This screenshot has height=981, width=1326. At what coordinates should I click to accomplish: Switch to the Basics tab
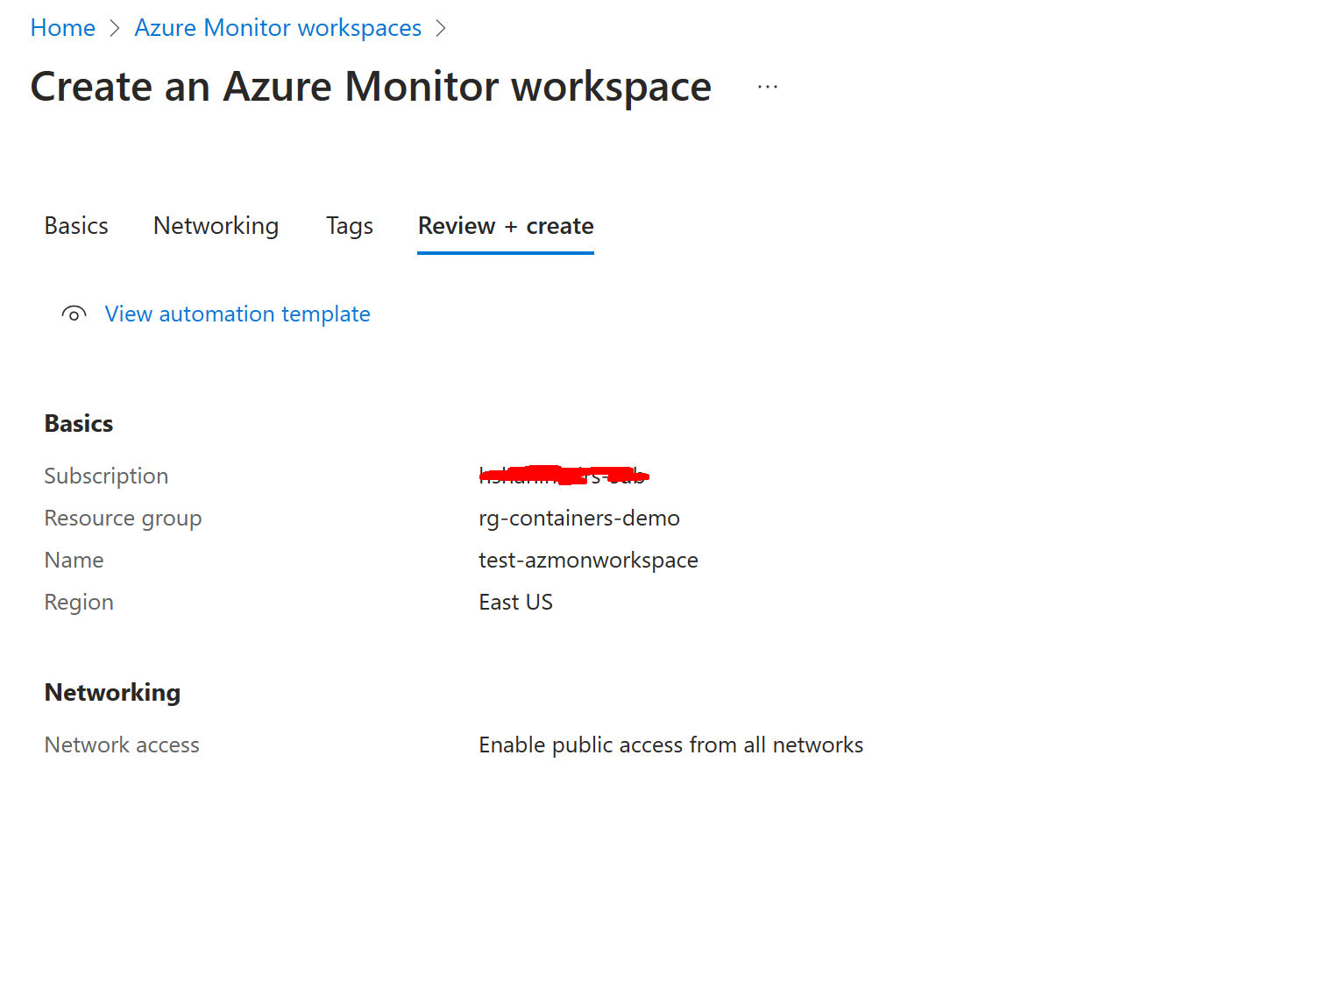coord(75,226)
